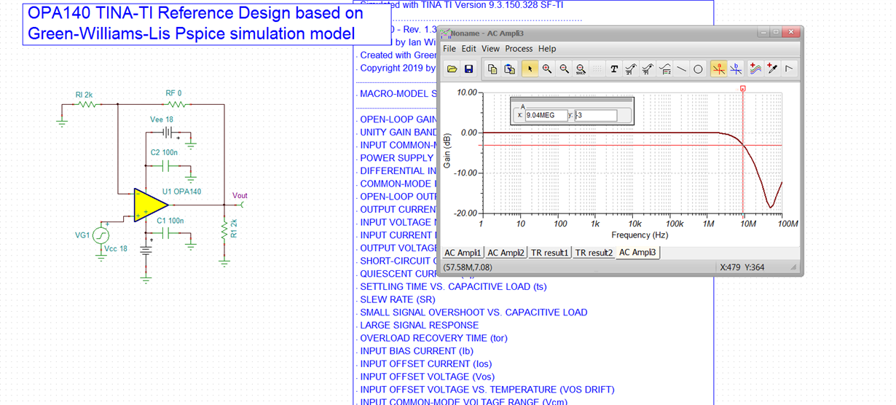
Task: Click the Vee 18 battery label
Action: tap(162, 119)
